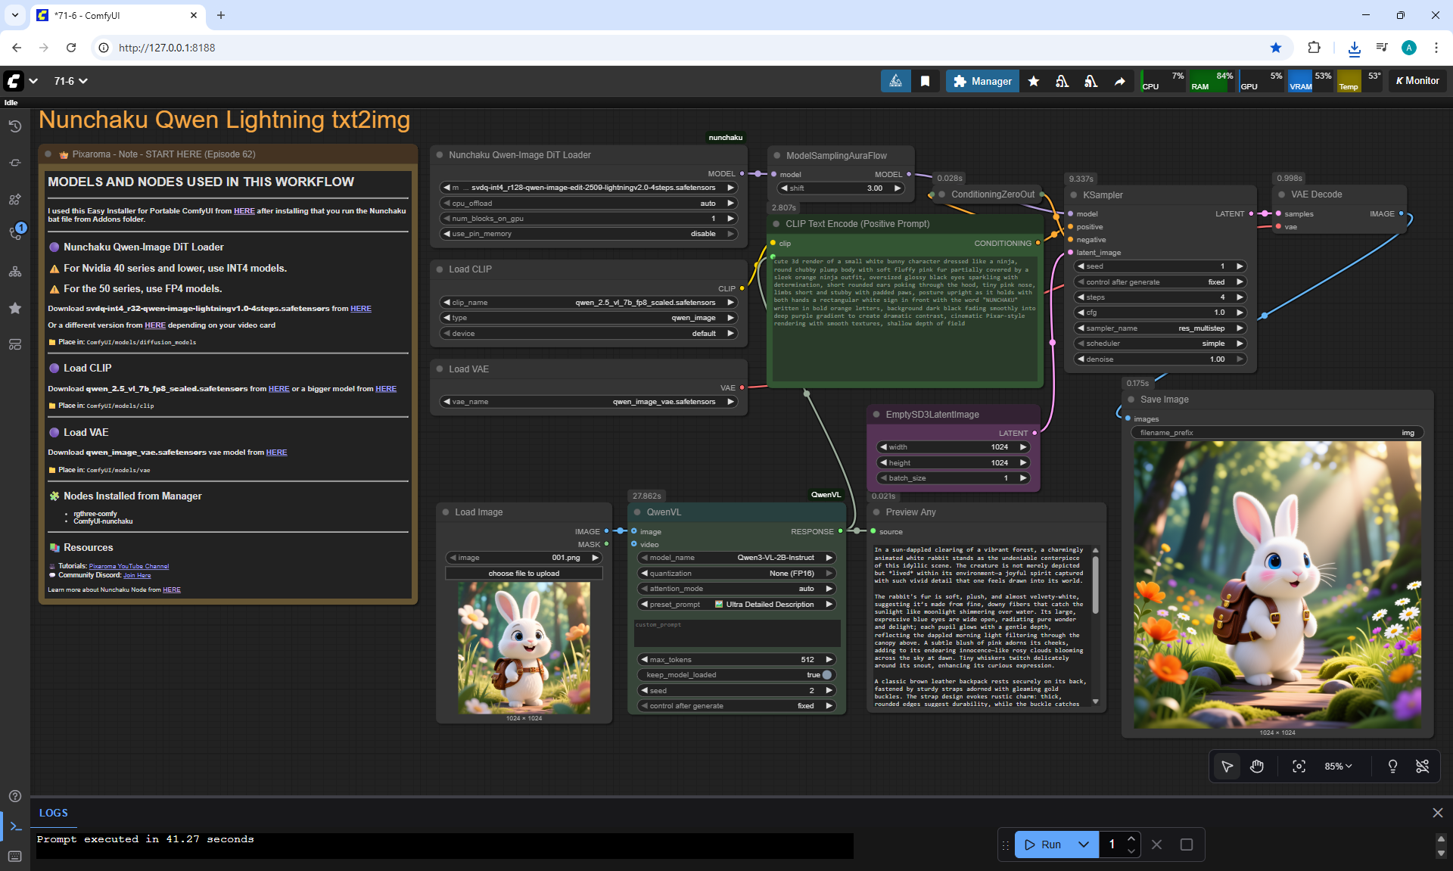Click the shift value slider in ModelSamplingAuraFlow
The image size is (1453, 871).
click(x=840, y=188)
